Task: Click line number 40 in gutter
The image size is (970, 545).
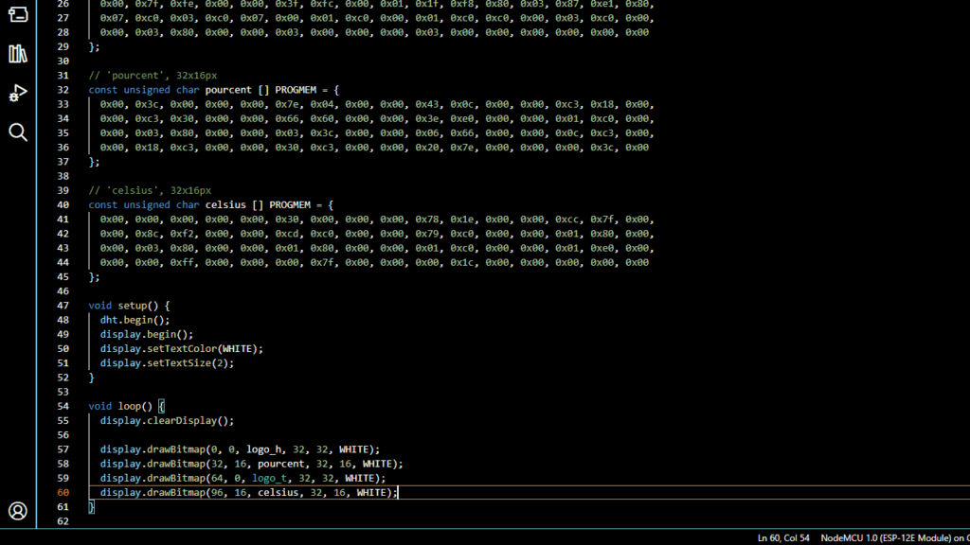Action: coord(63,204)
